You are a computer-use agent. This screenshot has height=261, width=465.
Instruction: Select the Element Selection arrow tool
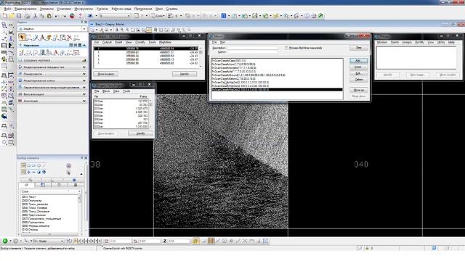(22, 37)
